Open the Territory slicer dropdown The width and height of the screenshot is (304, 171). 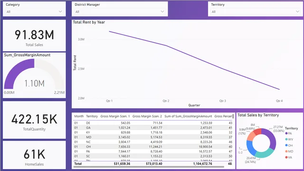click(x=256, y=11)
